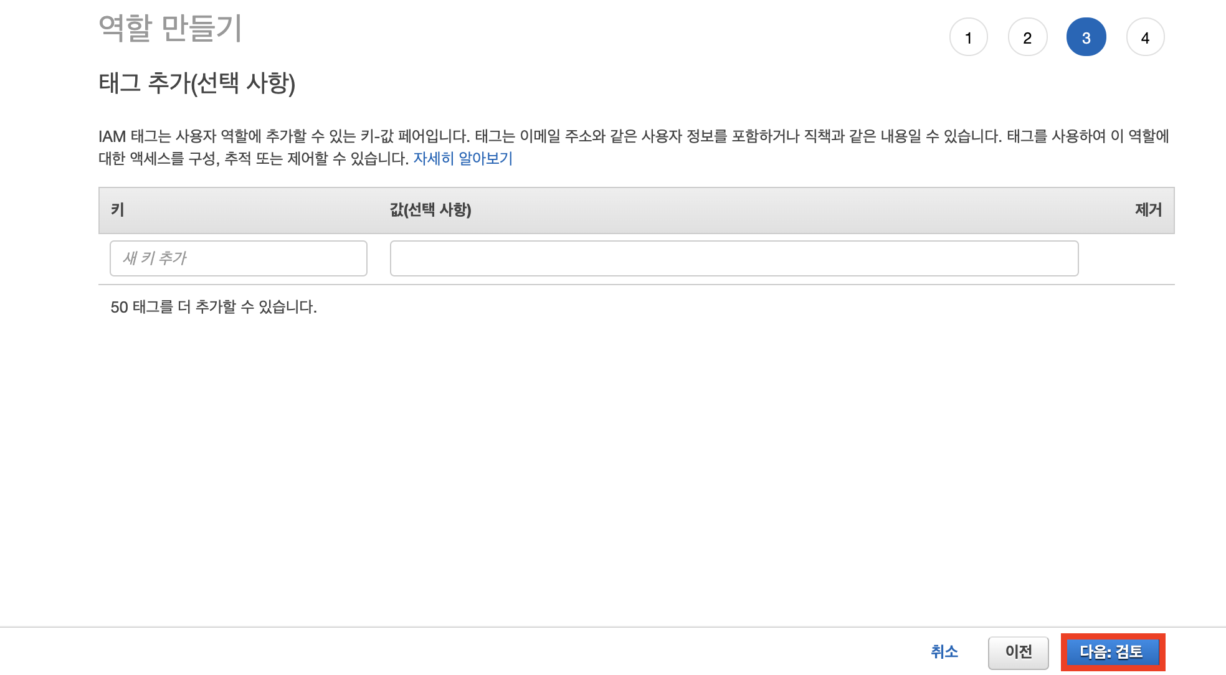The height and width of the screenshot is (675, 1226).
Task: Go to wizard step 1 circle
Action: [x=968, y=37]
